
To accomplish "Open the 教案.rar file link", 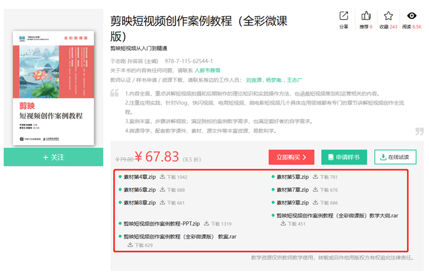I will click(x=180, y=237).
